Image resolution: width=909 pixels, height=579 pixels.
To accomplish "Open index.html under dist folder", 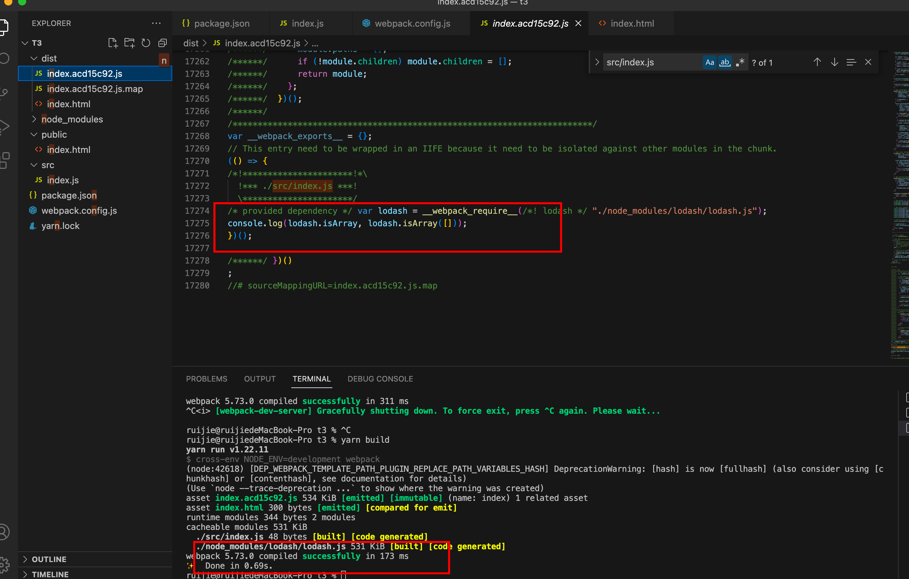I will [x=95, y=104].
